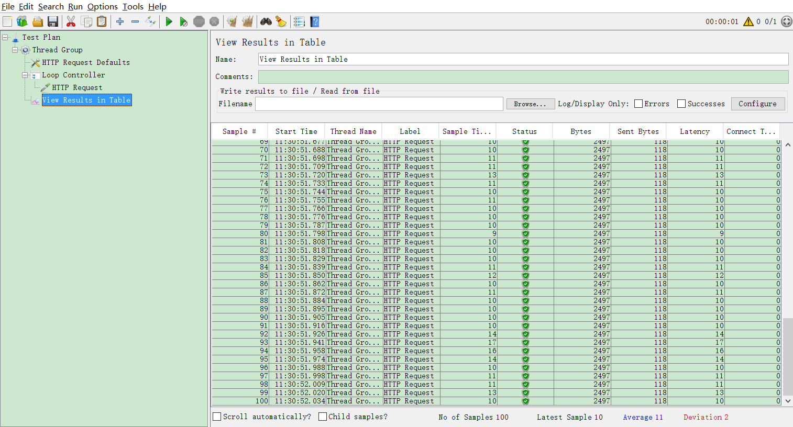Image resolution: width=793 pixels, height=427 pixels.
Task: Select result row sample 93
Action: [x=497, y=342]
